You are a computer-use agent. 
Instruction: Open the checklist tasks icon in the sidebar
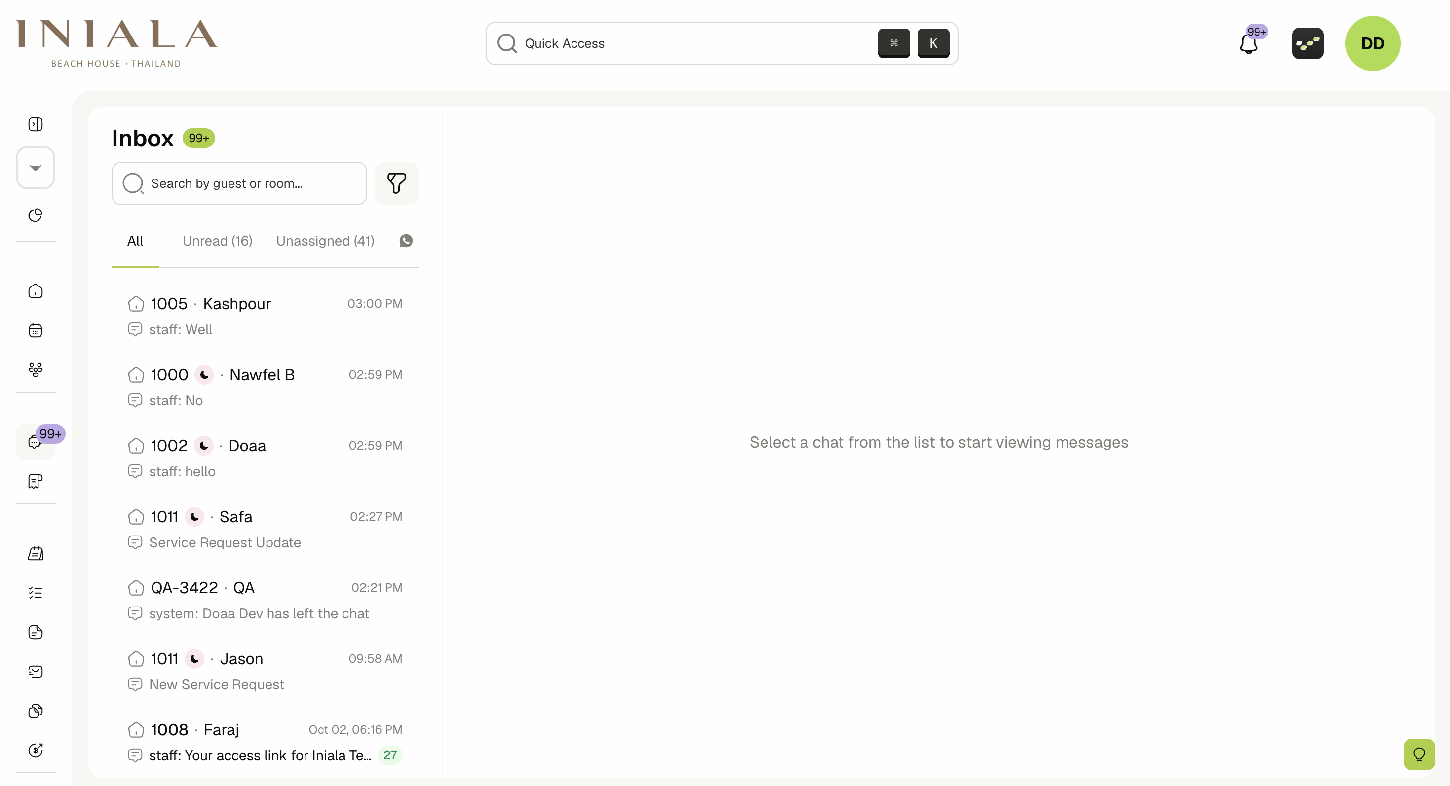(x=36, y=593)
